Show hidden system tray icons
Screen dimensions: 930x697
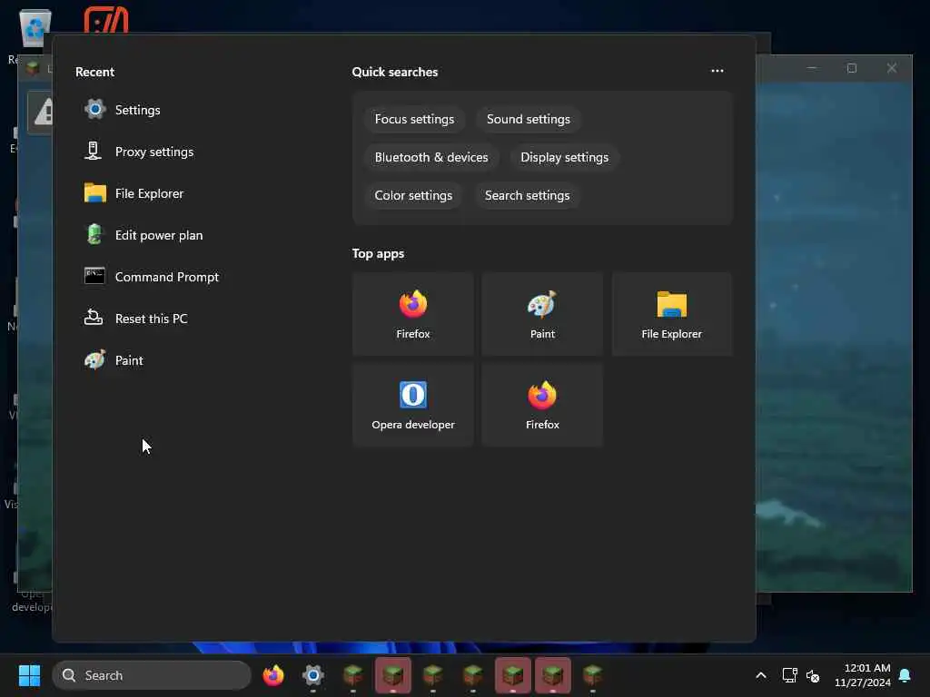point(761,675)
